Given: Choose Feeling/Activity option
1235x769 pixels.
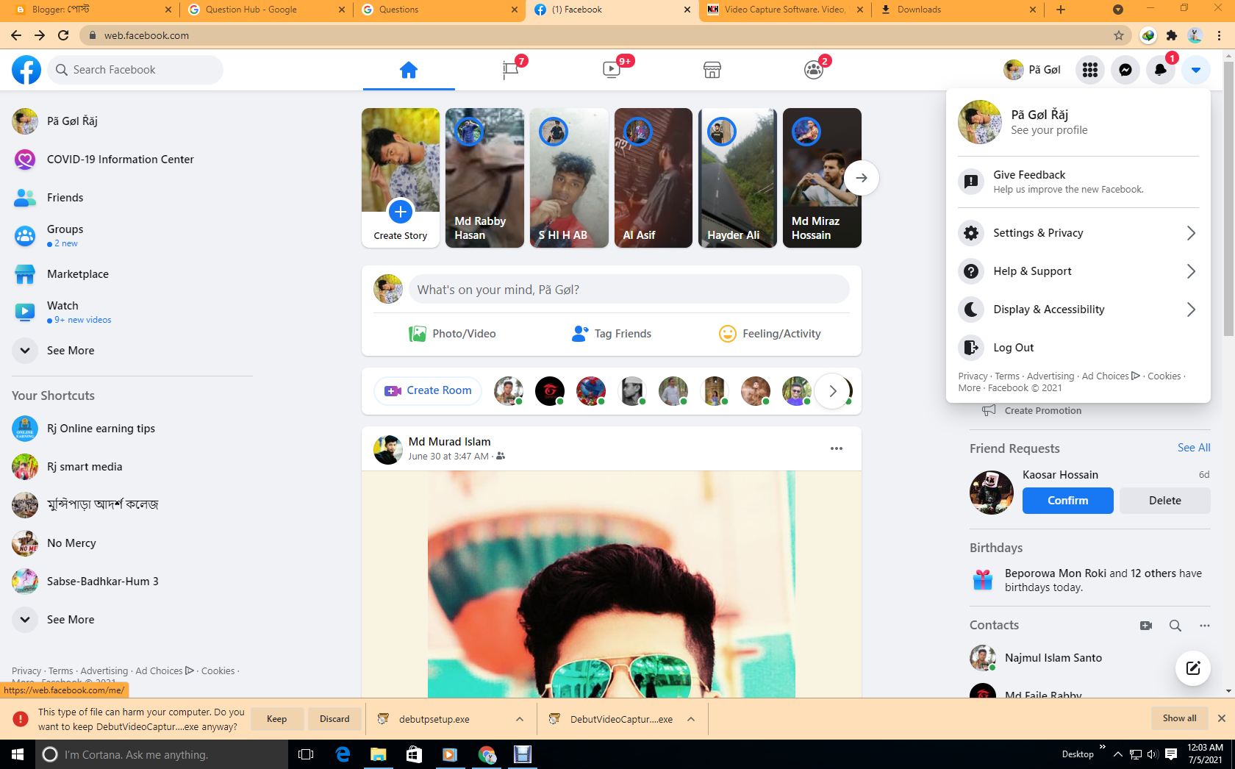Looking at the screenshot, I should 770,334.
